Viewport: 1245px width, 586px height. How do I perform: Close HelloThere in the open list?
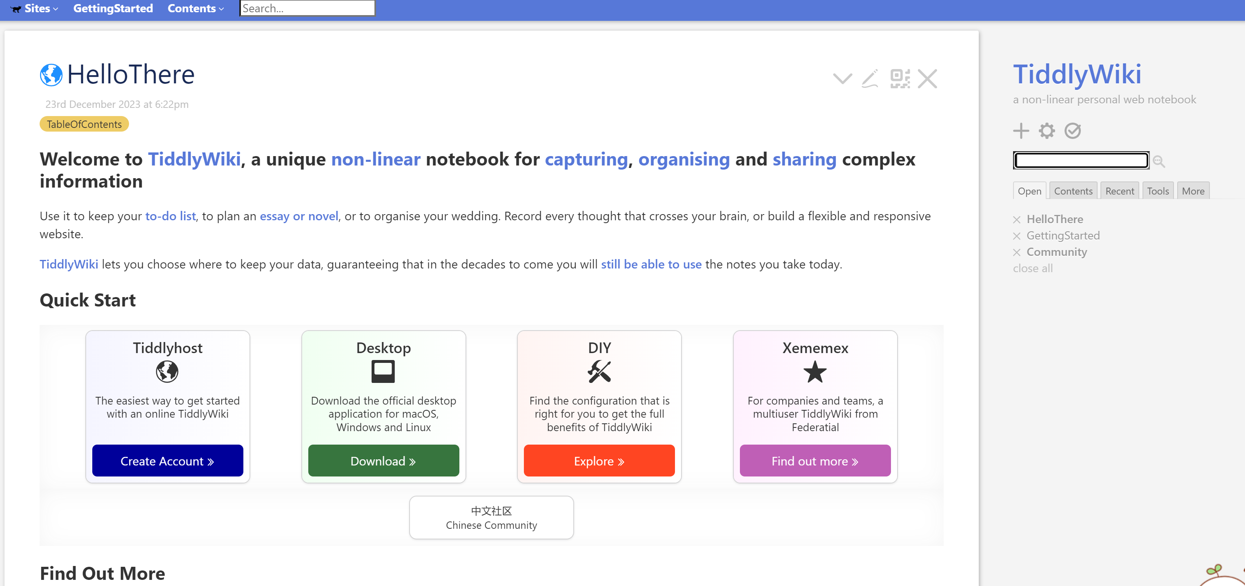1016,220
